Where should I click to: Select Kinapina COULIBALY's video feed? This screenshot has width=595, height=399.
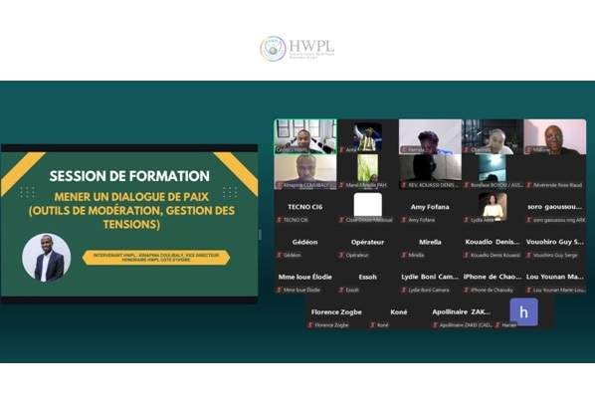tap(305, 171)
